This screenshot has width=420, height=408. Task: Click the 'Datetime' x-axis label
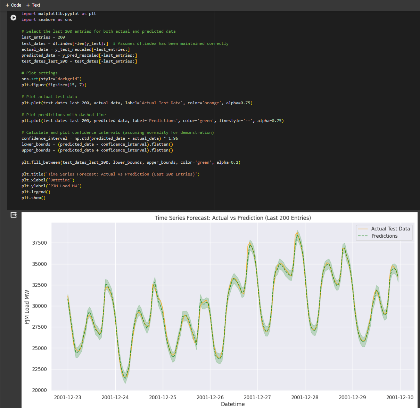233,404
